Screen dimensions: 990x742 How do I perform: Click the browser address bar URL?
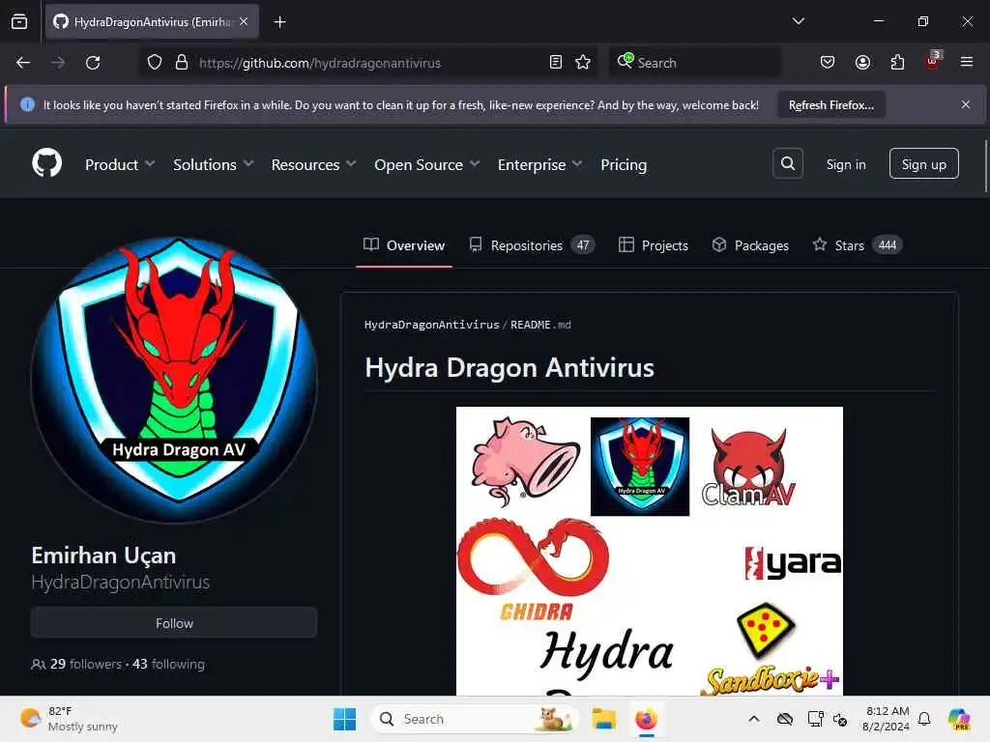click(319, 63)
